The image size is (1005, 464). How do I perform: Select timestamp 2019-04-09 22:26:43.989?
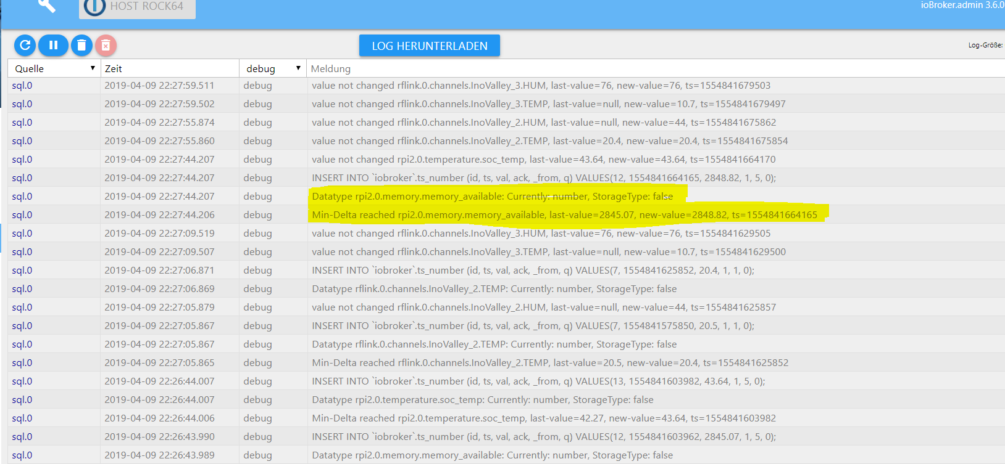click(159, 455)
